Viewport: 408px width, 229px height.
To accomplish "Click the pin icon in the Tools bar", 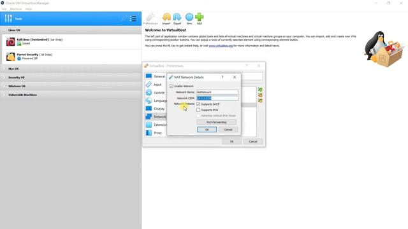I will click(124, 18).
